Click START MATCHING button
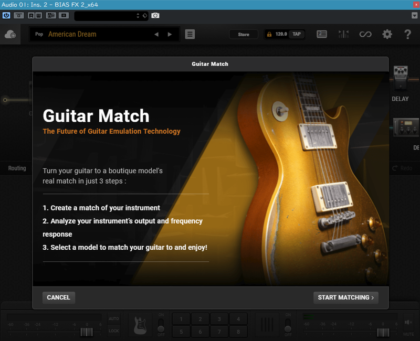Viewport: 420px width, 341px height. point(346,297)
